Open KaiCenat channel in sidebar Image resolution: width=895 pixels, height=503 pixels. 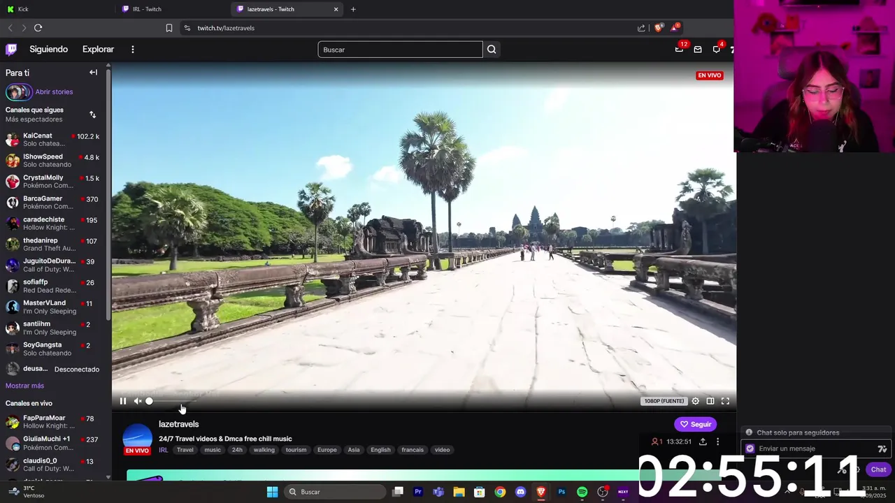click(54, 139)
